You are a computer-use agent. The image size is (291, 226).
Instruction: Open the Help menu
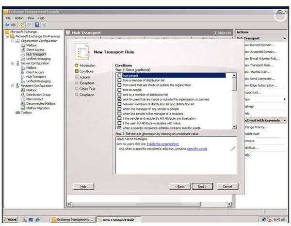(41, 18)
